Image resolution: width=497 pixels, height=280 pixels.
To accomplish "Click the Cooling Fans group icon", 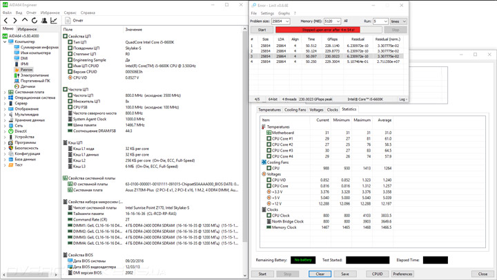I will (x=264, y=162).
